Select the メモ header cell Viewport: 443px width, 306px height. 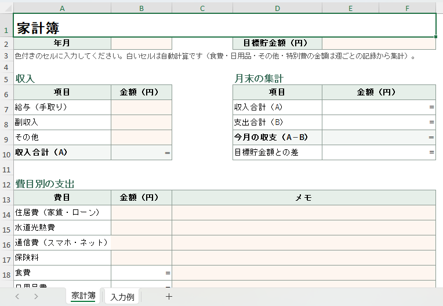[x=304, y=198]
